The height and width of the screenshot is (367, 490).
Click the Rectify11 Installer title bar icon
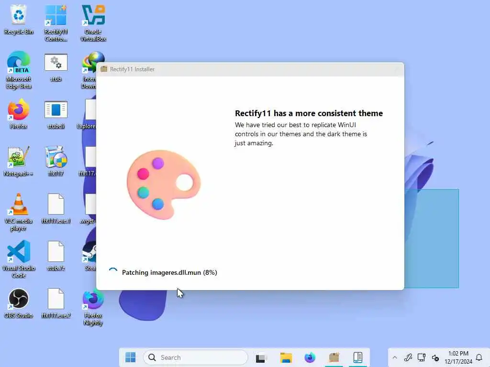pos(104,69)
